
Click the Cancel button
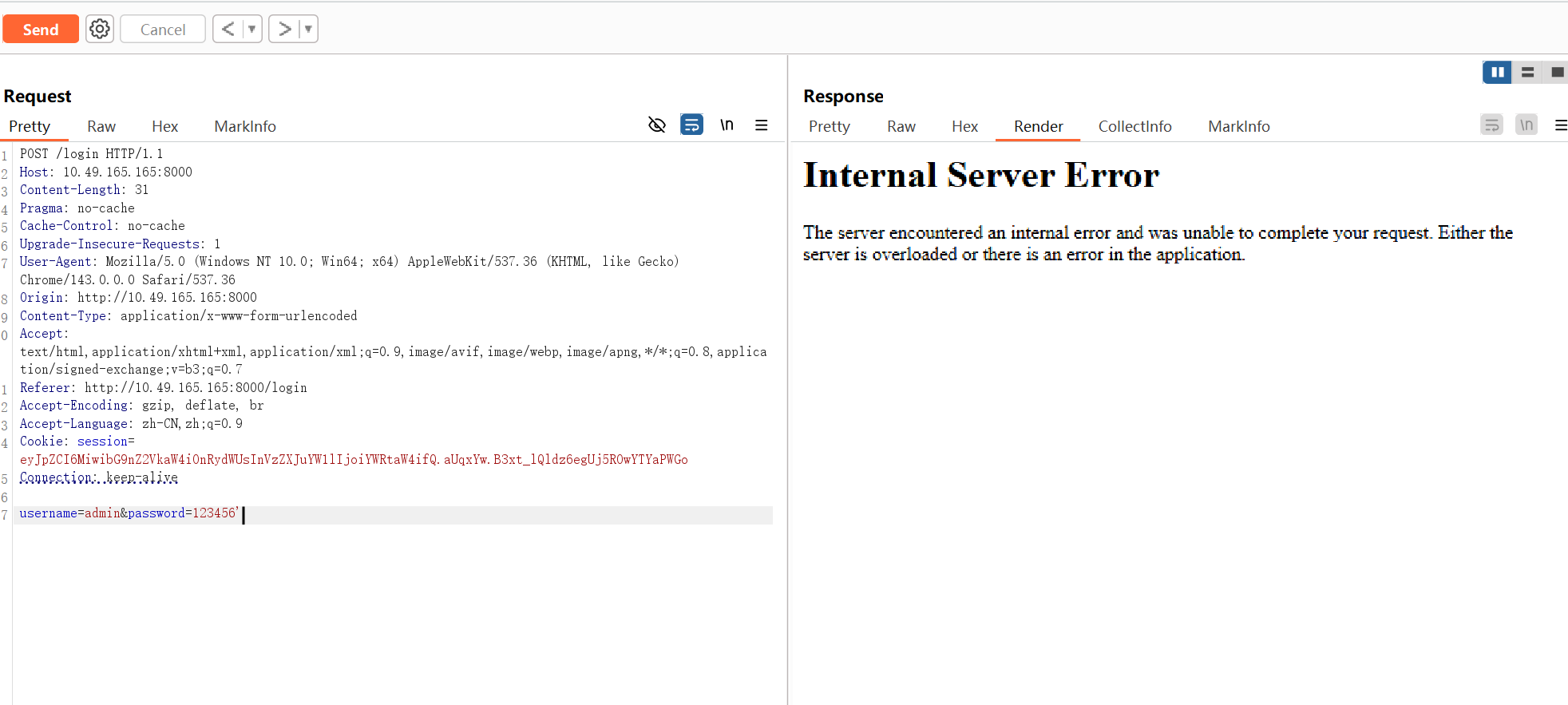163,30
